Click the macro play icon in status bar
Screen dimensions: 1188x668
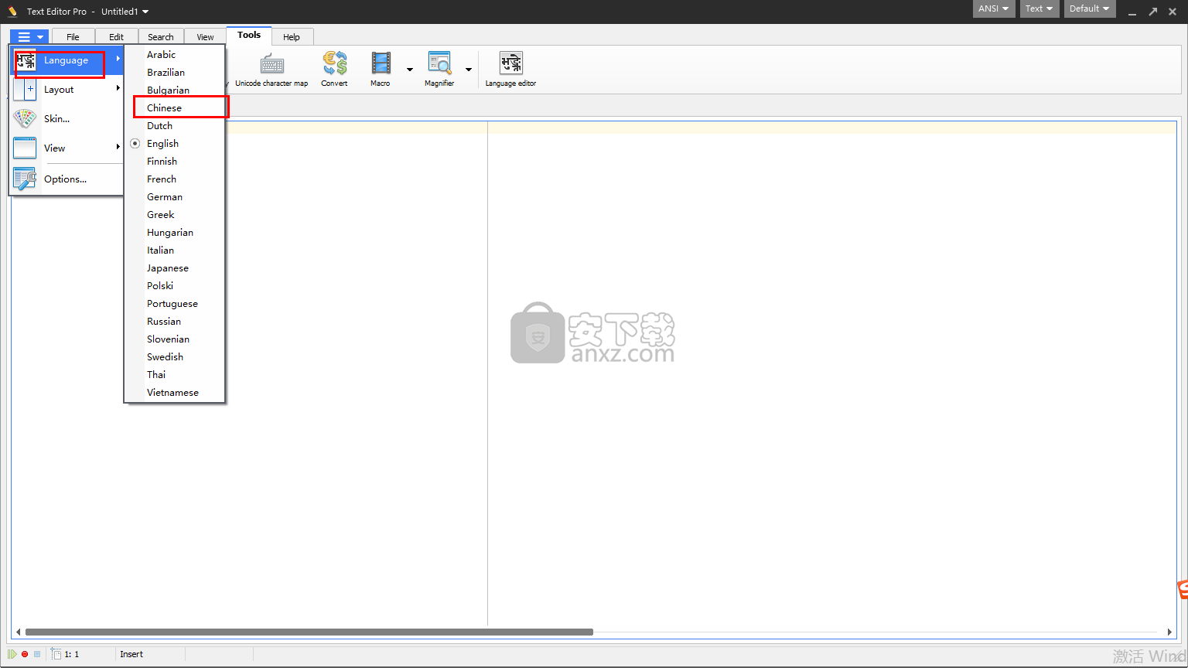point(12,654)
